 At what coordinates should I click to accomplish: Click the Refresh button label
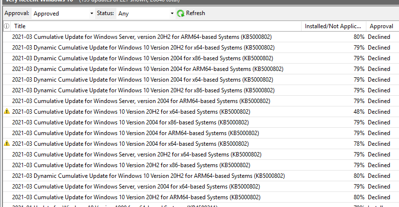(x=195, y=13)
